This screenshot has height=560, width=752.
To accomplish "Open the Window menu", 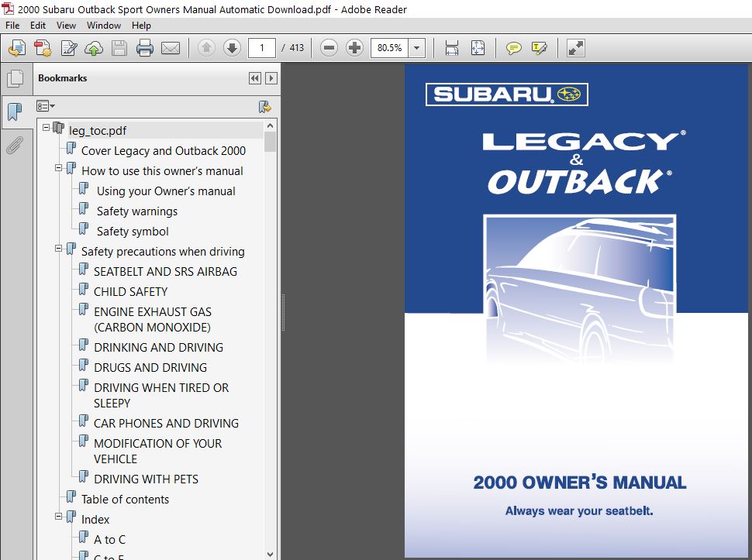I will coord(104,26).
